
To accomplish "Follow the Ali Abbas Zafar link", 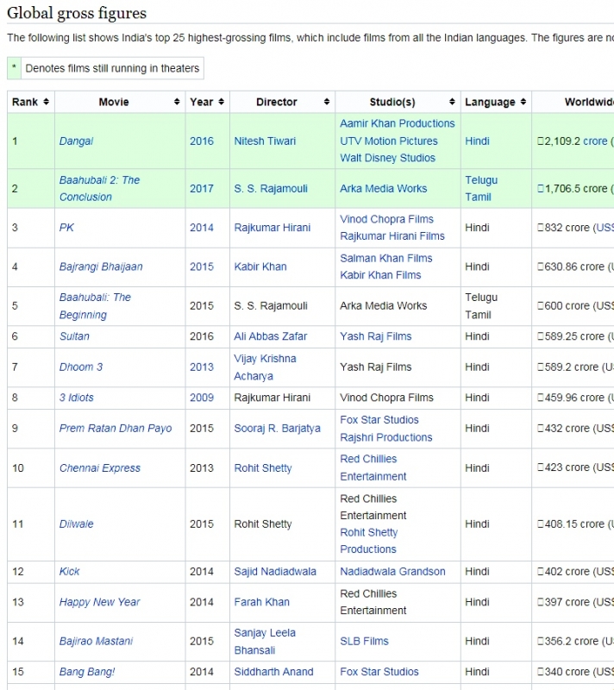I will pos(271,336).
